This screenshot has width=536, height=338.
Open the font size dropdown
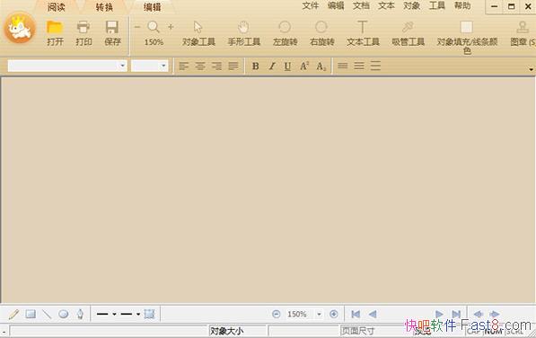[163, 66]
